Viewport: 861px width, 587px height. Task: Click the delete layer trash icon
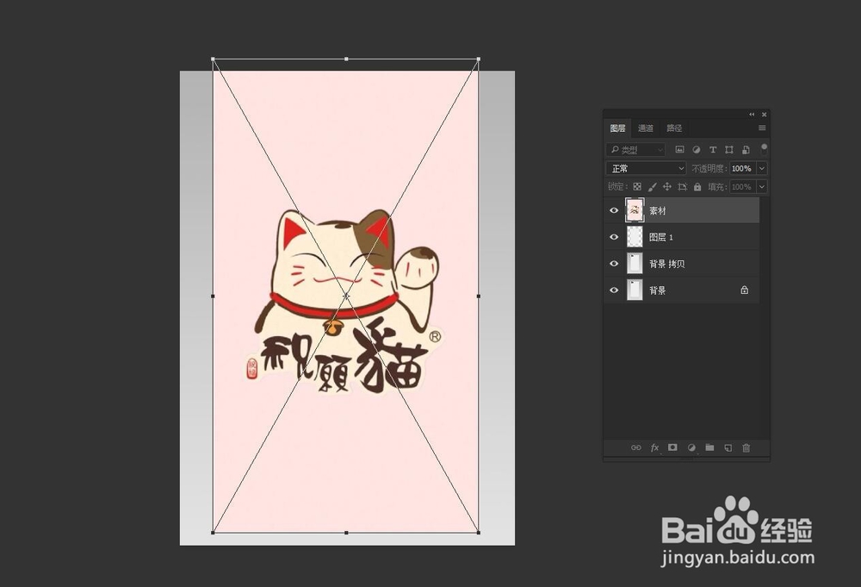[746, 447]
